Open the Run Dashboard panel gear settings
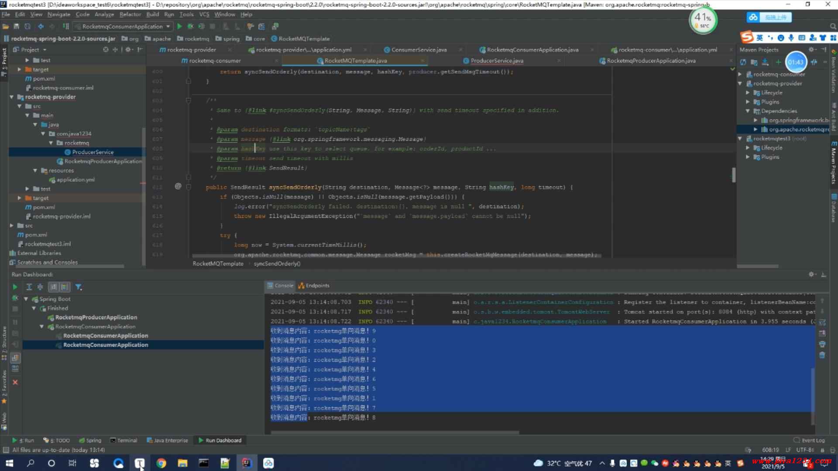Viewport: 838px width, 471px height. 812,274
